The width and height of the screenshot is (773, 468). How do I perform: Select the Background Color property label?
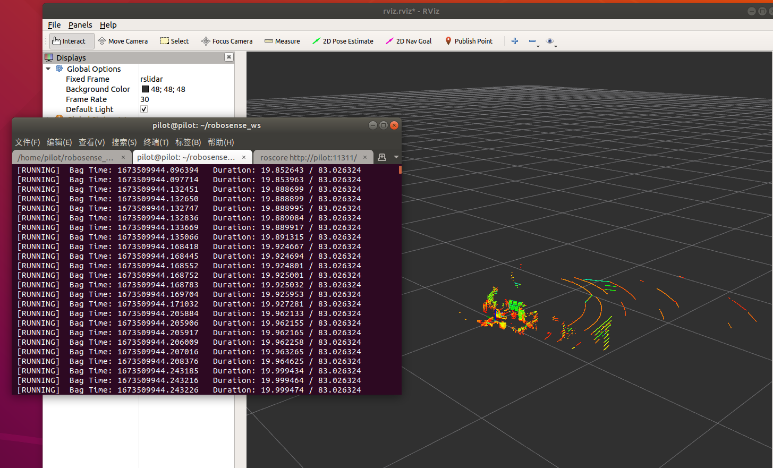98,89
